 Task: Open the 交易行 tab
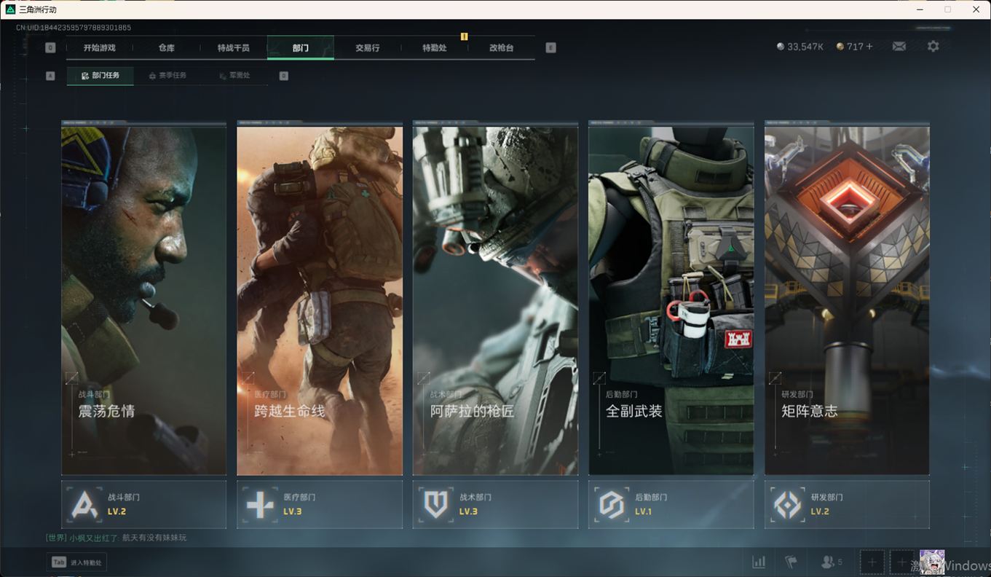click(367, 48)
